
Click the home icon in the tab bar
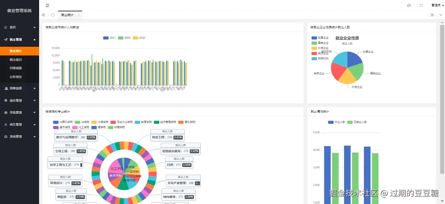click(53, 15)
